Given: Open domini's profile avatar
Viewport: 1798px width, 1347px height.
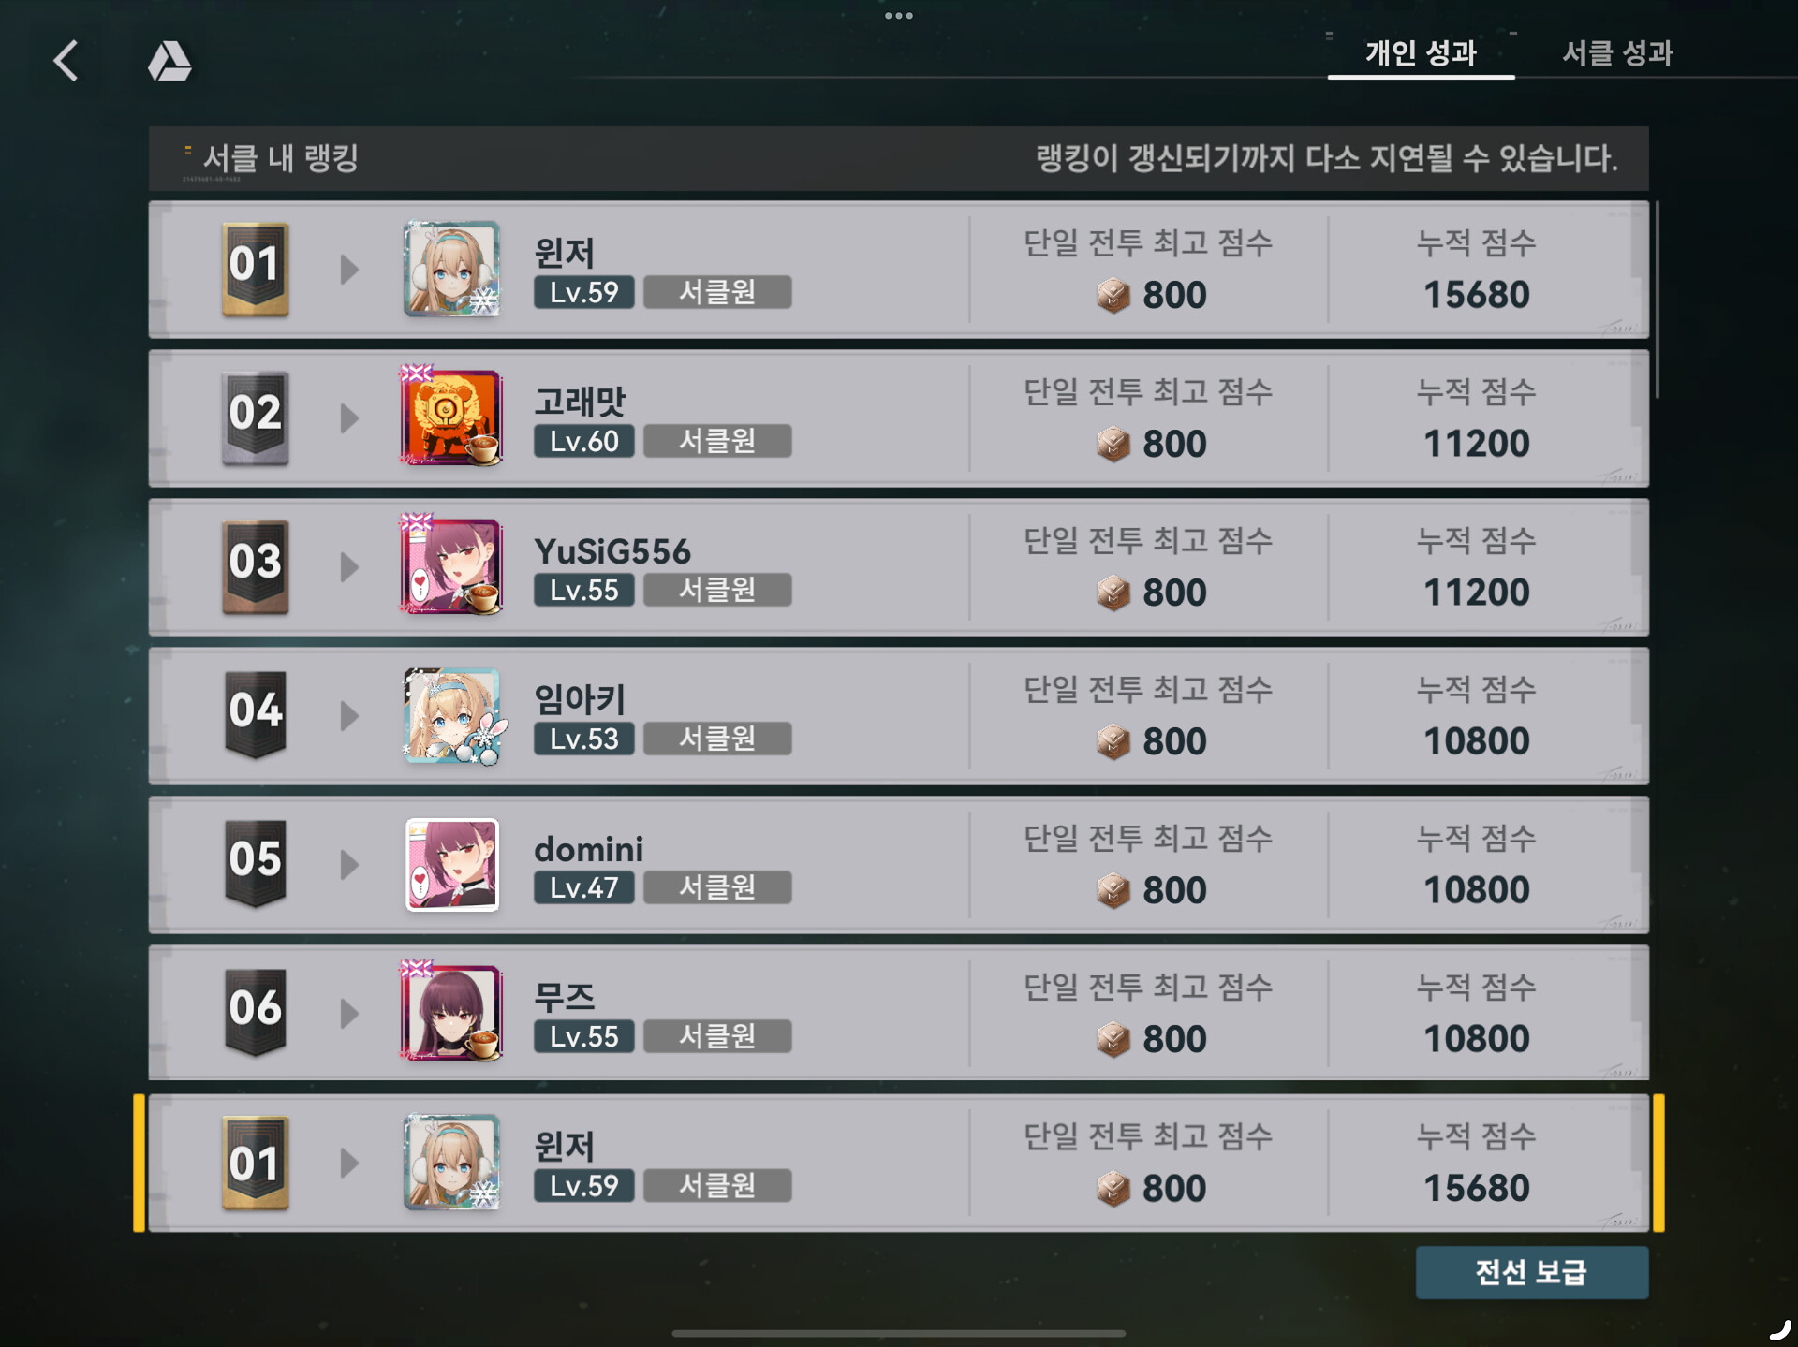Looking at the screenshot, I should [452, 864].
